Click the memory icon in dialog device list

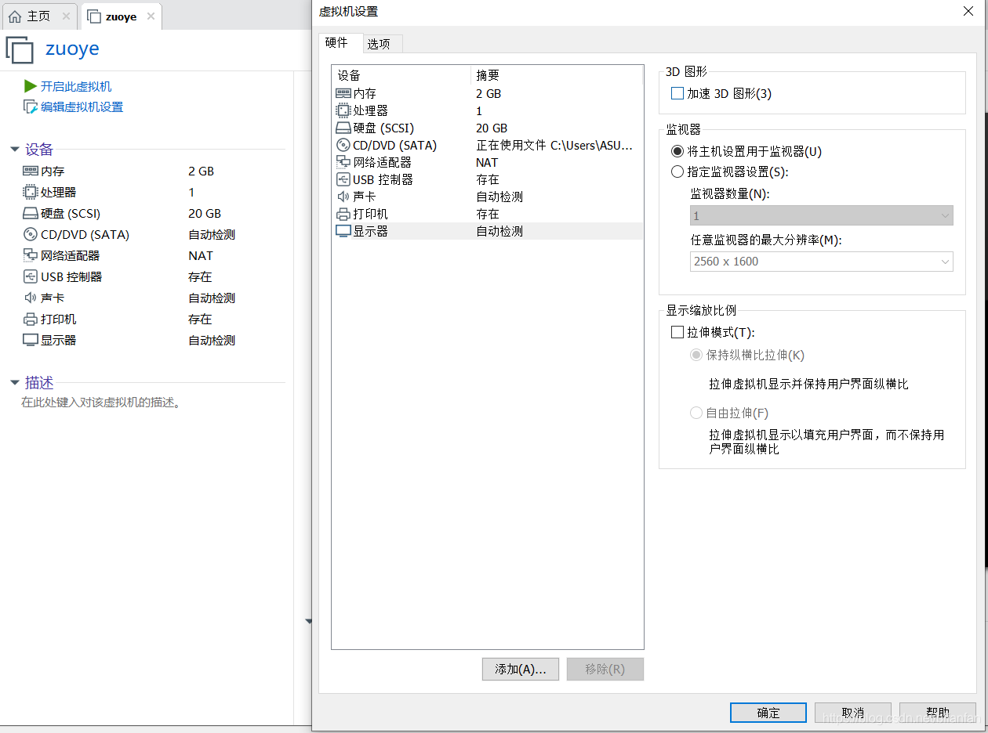343,93
